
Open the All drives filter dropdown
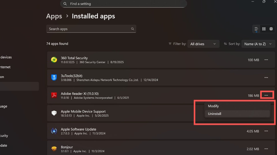coord(203,44)
